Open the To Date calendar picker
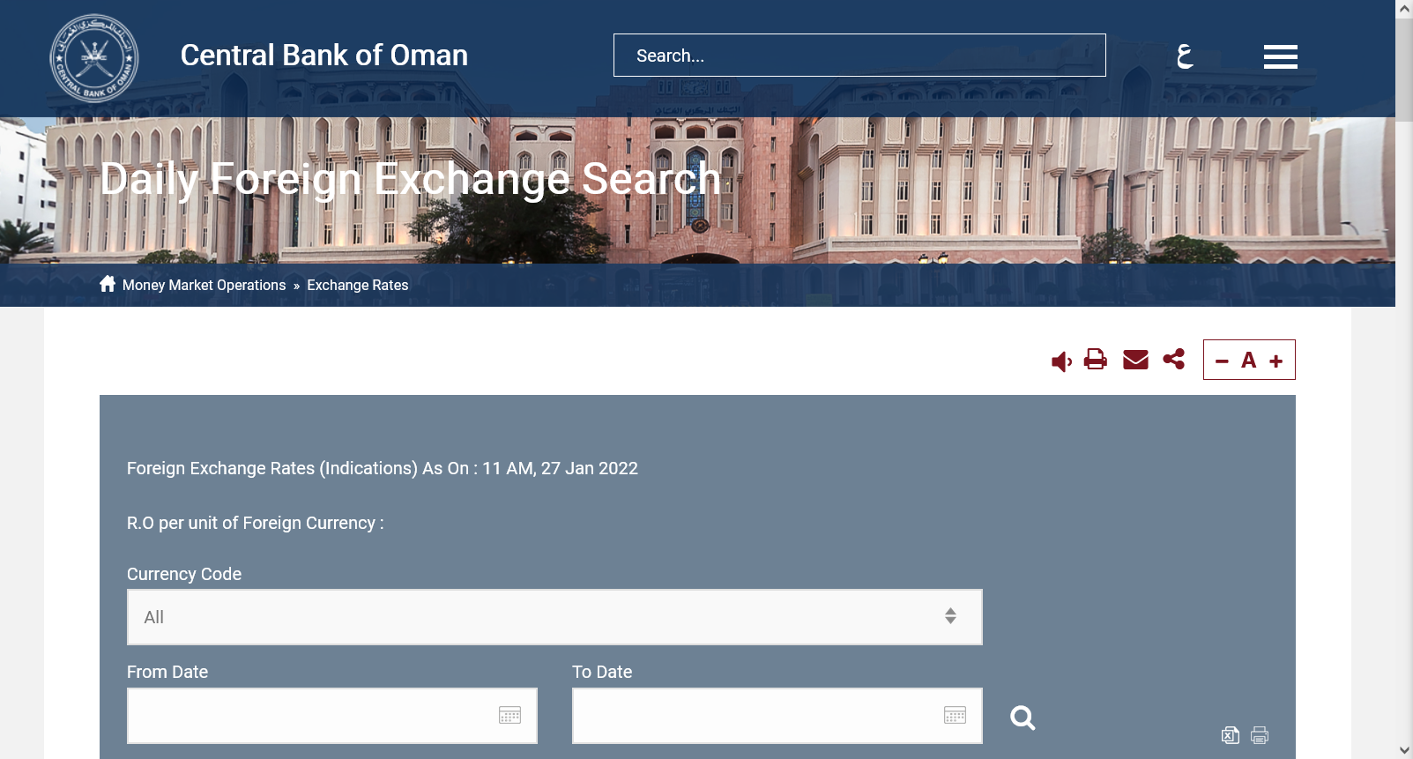The width and height of the screenshot is (1413, 759). [956, 715]
